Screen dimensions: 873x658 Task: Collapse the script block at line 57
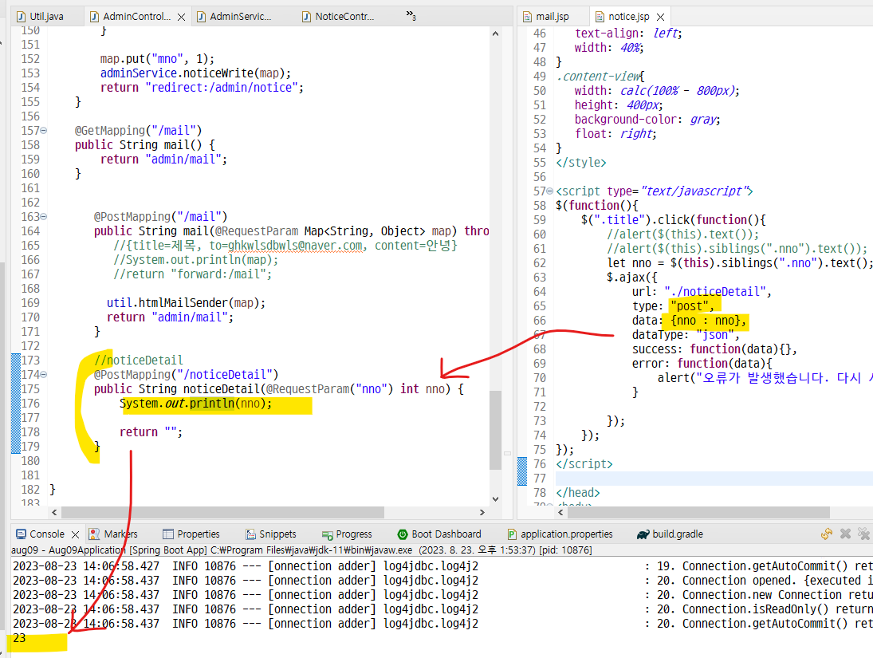pyautogui.click(x=549, y=191)
